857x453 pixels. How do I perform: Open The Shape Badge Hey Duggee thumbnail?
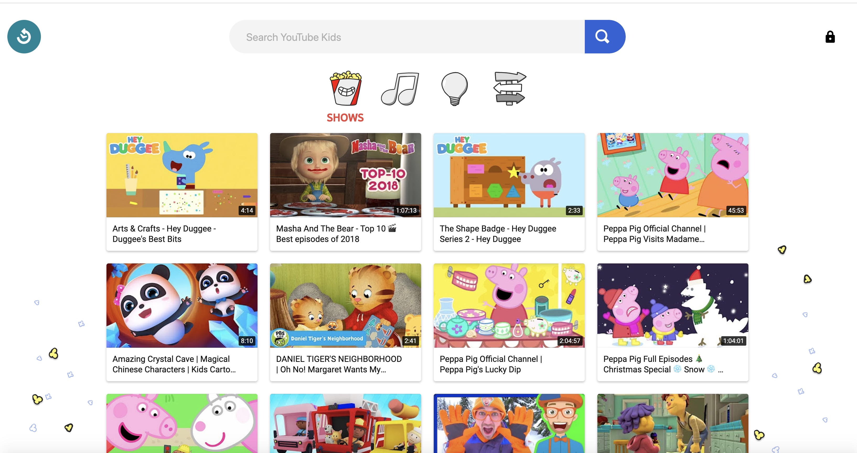pyautogui.click(x=509, y=175)
